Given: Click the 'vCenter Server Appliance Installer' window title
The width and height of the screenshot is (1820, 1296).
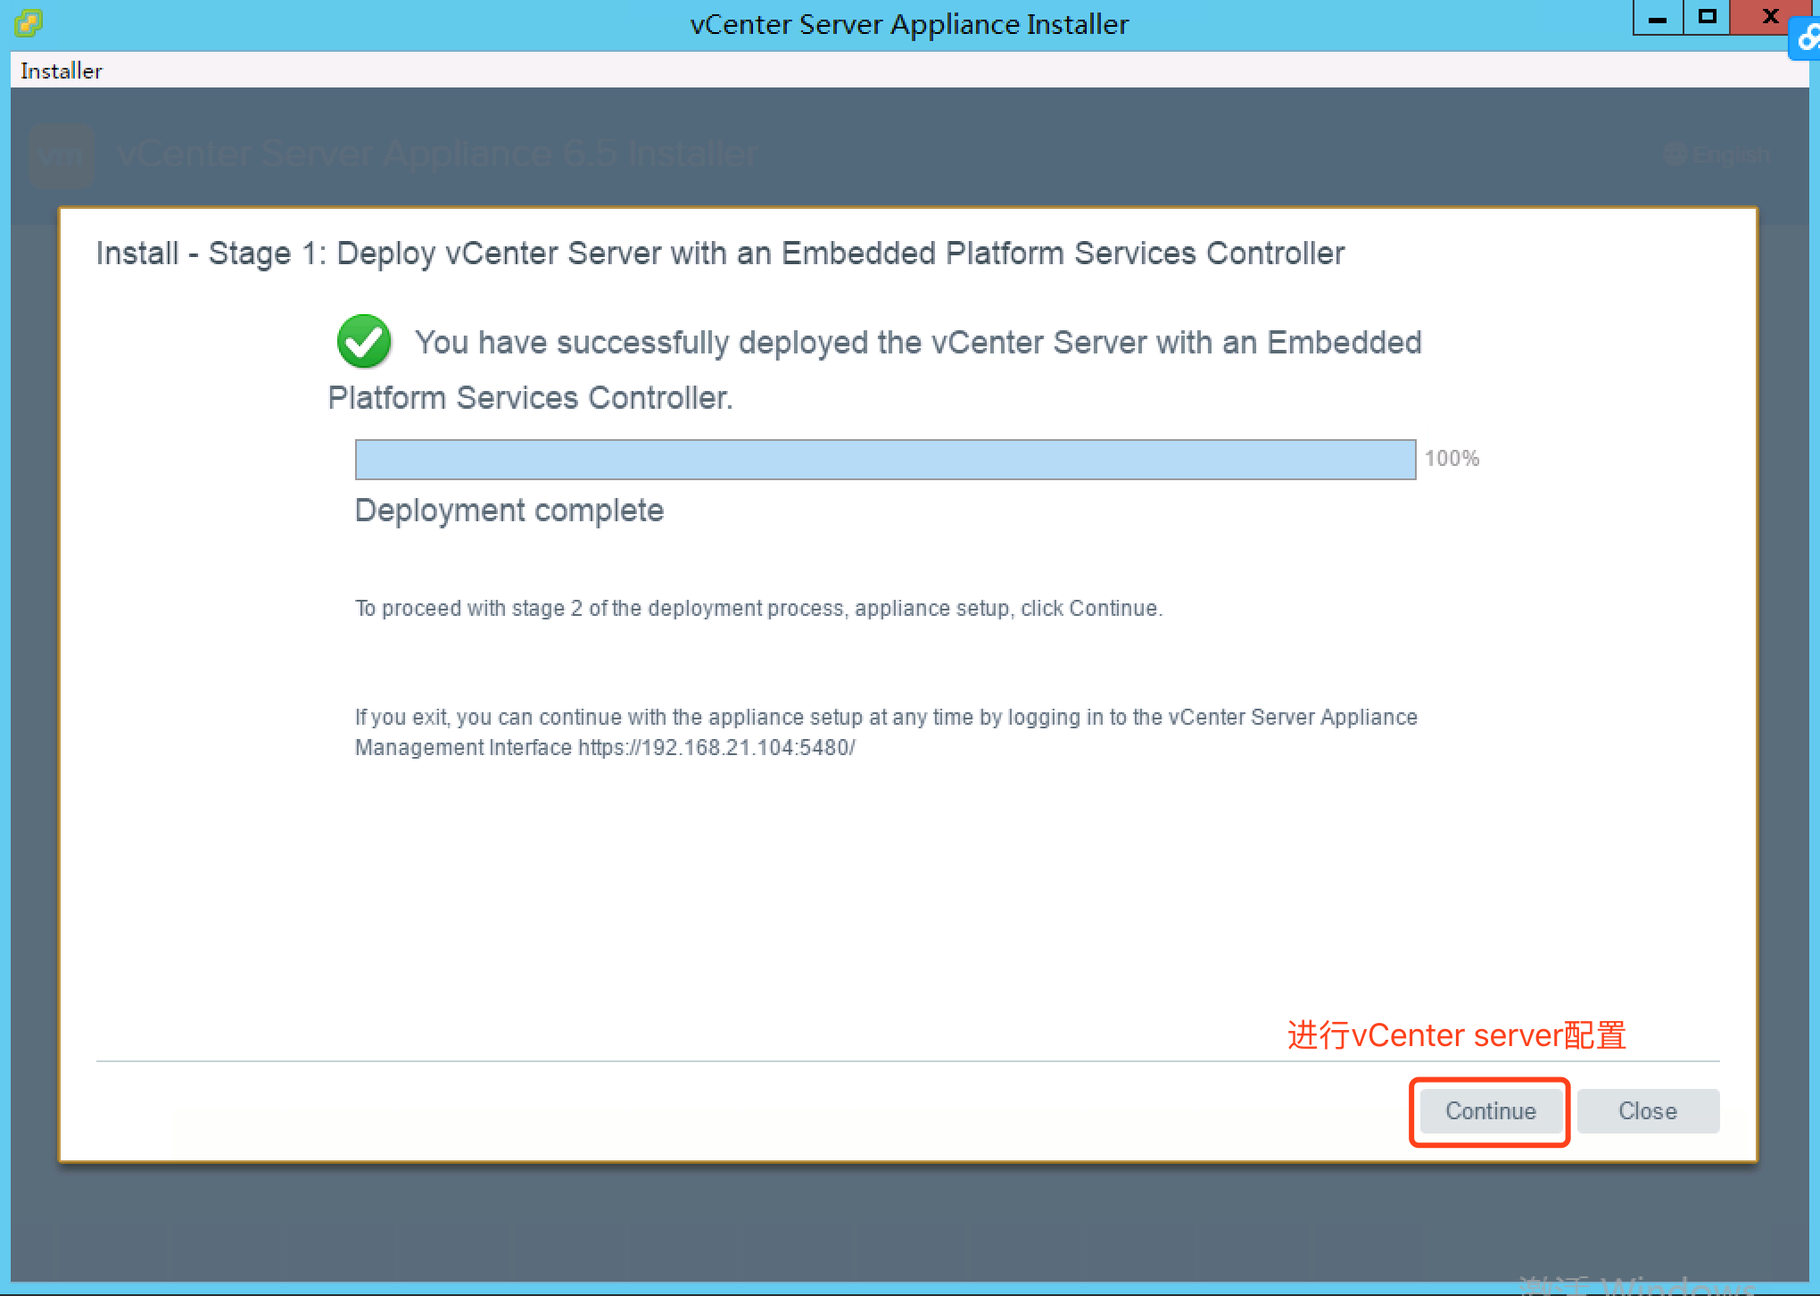Looking at the screenshot, I should pyautogui.click(x=909, y=24).
